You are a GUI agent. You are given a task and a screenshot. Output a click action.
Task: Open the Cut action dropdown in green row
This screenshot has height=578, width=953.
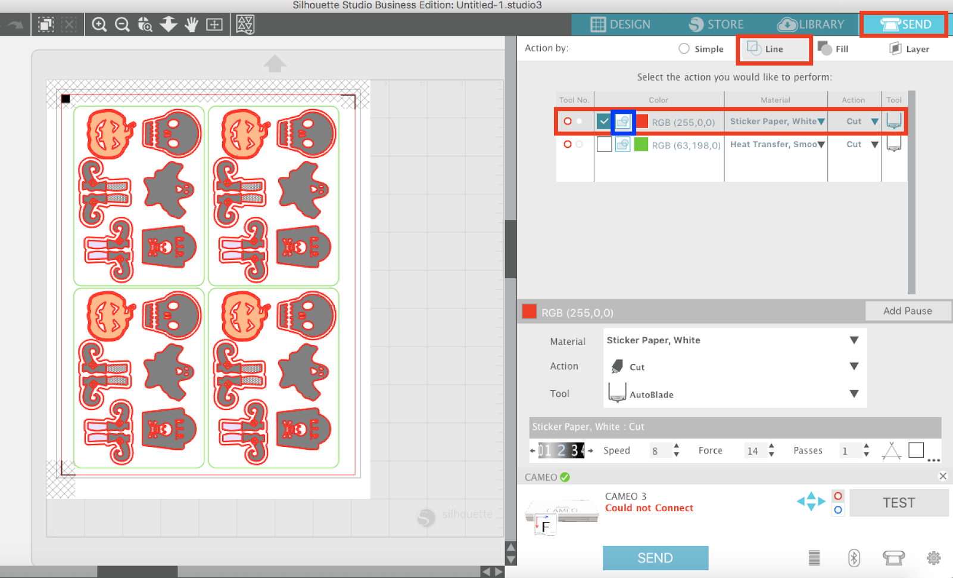[874, 144]
